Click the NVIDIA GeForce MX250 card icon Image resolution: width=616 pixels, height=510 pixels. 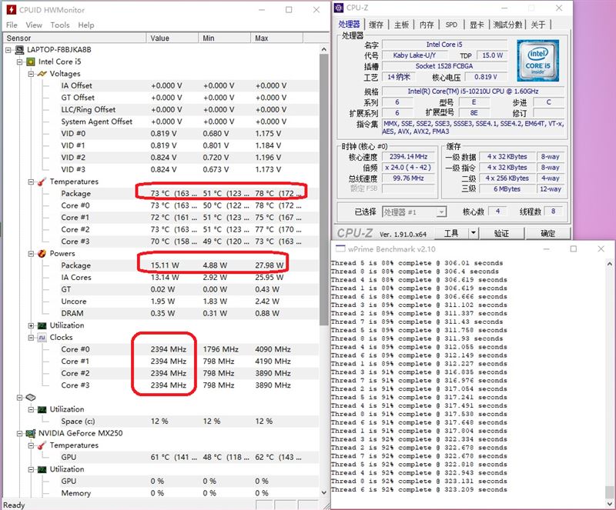31,433
